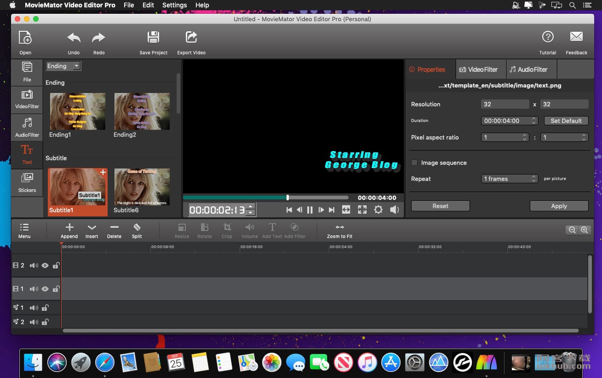Click the Resize tool
Screen dimensions: 602x378
point(182,231)
